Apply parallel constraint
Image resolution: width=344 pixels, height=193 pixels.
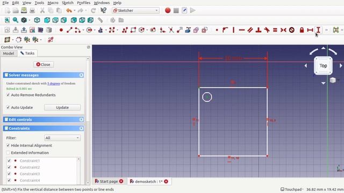click(250, 30)
